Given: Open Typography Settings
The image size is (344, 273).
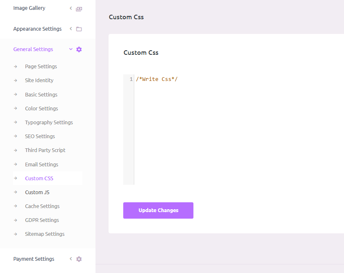Looking at the screenshot, I should tap(49, 122).
